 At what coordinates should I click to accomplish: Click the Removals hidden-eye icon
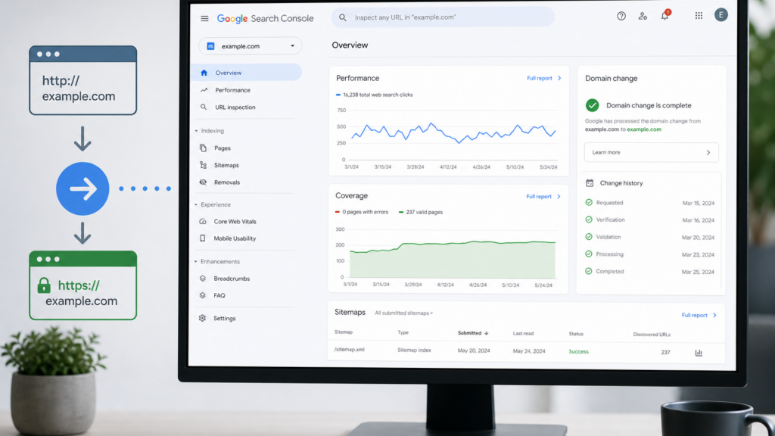tap(203, 182)
